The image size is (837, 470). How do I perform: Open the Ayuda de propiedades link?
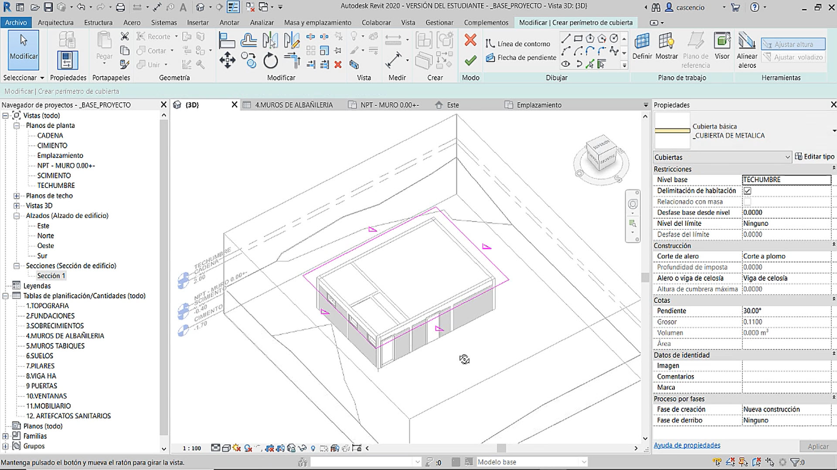[x=687, y=445]
